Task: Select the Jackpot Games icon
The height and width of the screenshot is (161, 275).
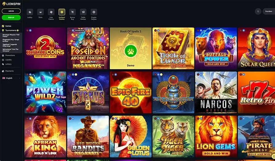Action: coord(62,12)
